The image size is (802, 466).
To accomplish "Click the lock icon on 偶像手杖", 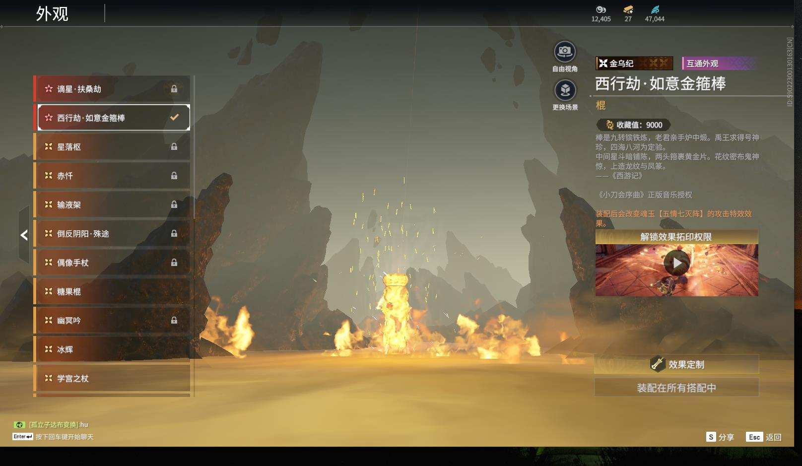I will click(x=174, y=263).
